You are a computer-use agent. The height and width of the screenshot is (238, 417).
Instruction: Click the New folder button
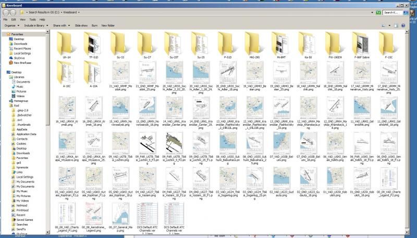[108, 25]
